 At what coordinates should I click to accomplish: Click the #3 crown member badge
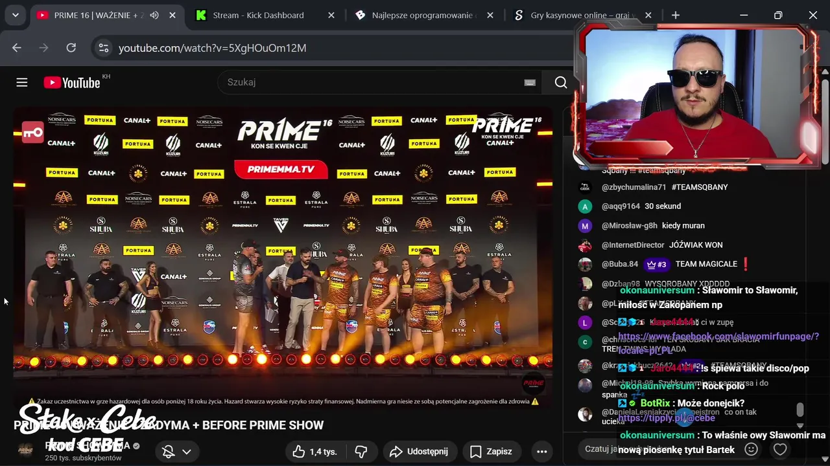656,264
